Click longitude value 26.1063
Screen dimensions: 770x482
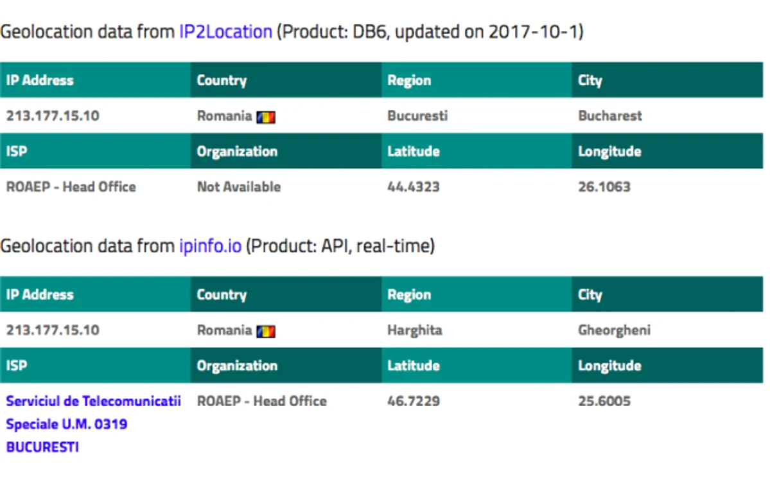pyautogui.click(x=604, y=187)
